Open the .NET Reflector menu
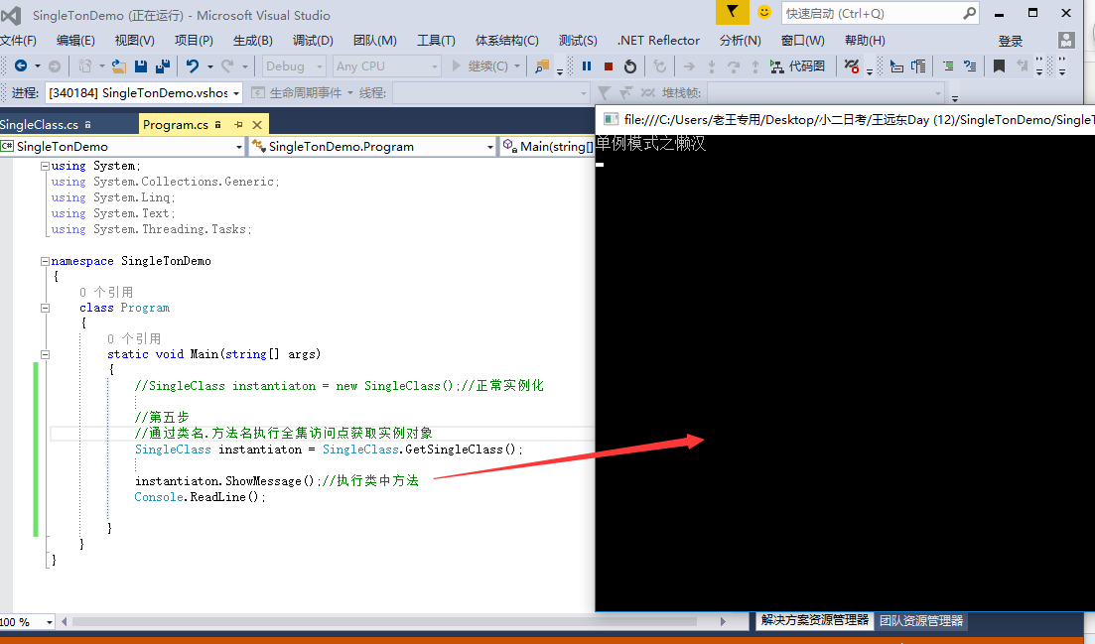 click(x=658, y=41)
